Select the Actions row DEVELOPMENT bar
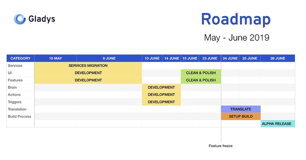 pos(161,95)
